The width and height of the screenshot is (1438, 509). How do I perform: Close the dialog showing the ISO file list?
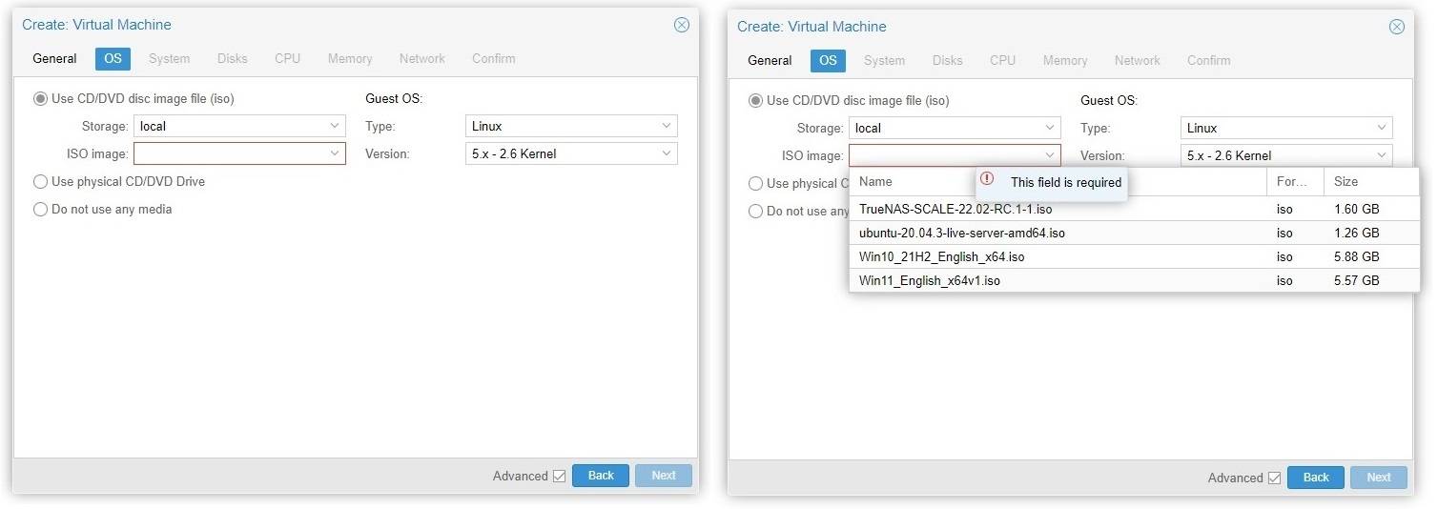(1396, 27)
